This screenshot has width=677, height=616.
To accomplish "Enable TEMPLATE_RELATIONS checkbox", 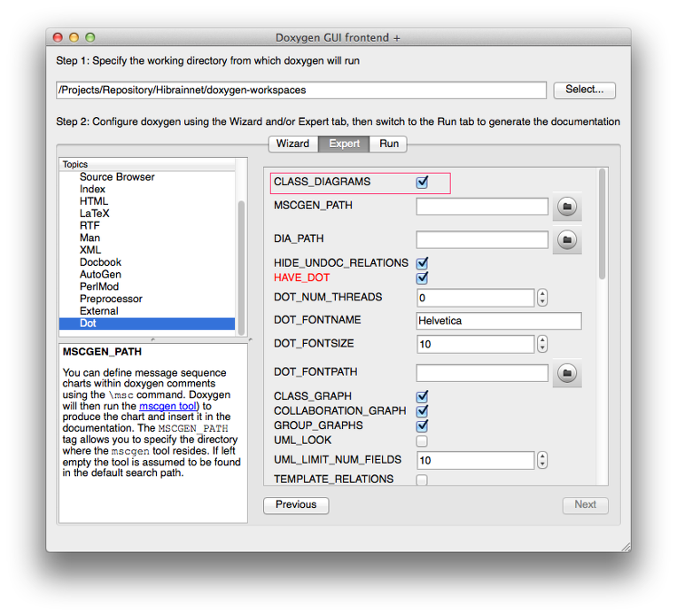I will [x=422, y=480].
